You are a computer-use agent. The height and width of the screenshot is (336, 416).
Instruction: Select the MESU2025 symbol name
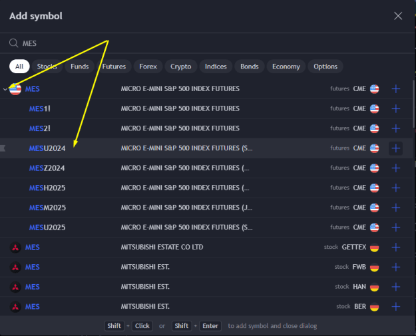(47, 228)
